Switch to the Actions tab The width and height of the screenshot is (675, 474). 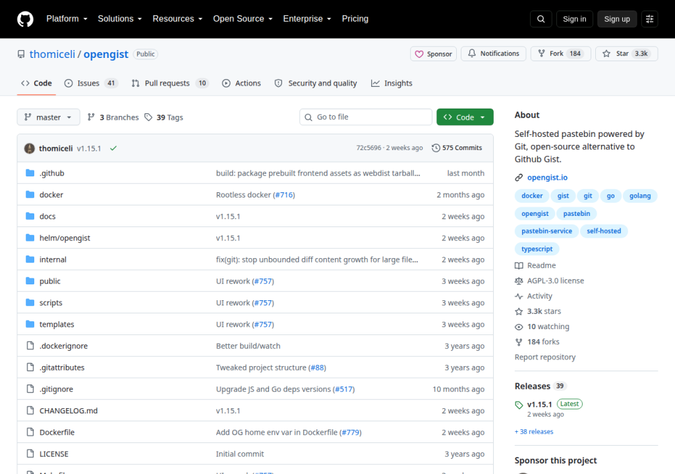241,83
